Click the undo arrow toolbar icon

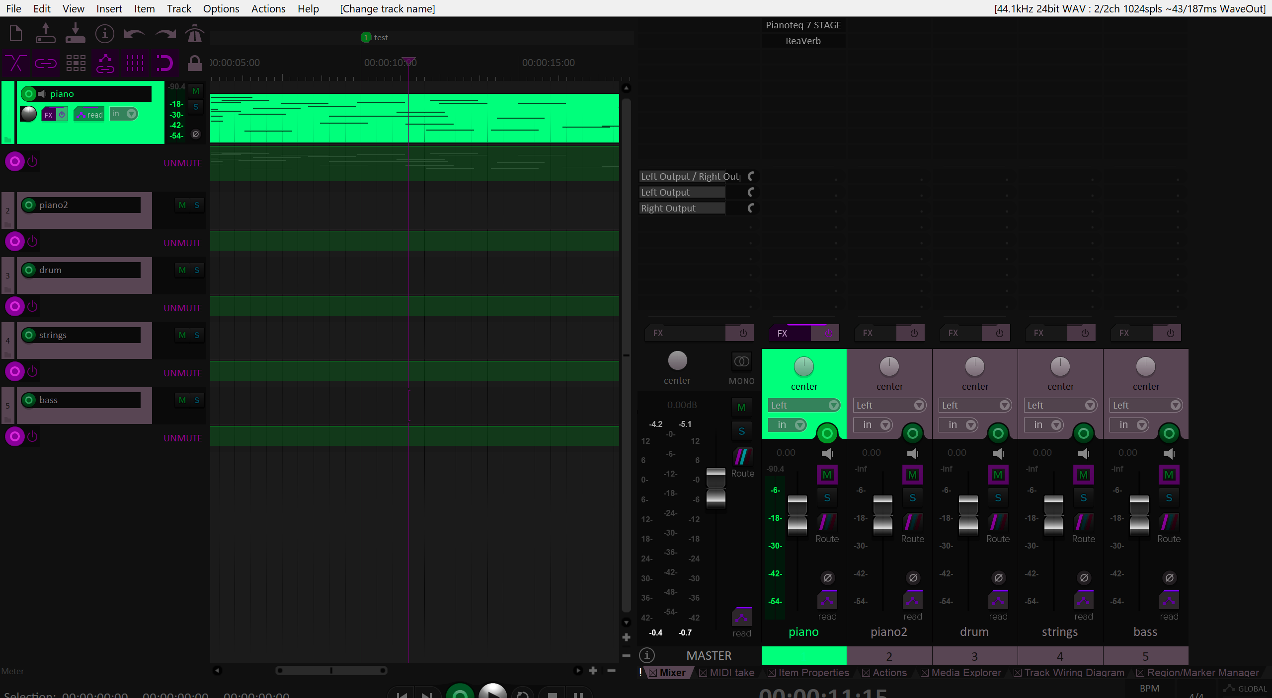point(134,34)
